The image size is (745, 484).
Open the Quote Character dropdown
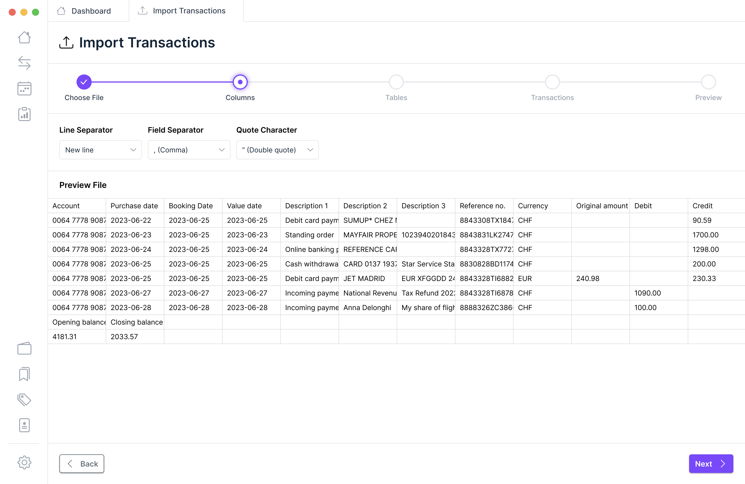(277, 150)
